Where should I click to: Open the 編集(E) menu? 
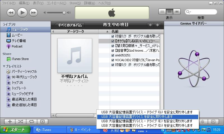click(x=24, y=3)
